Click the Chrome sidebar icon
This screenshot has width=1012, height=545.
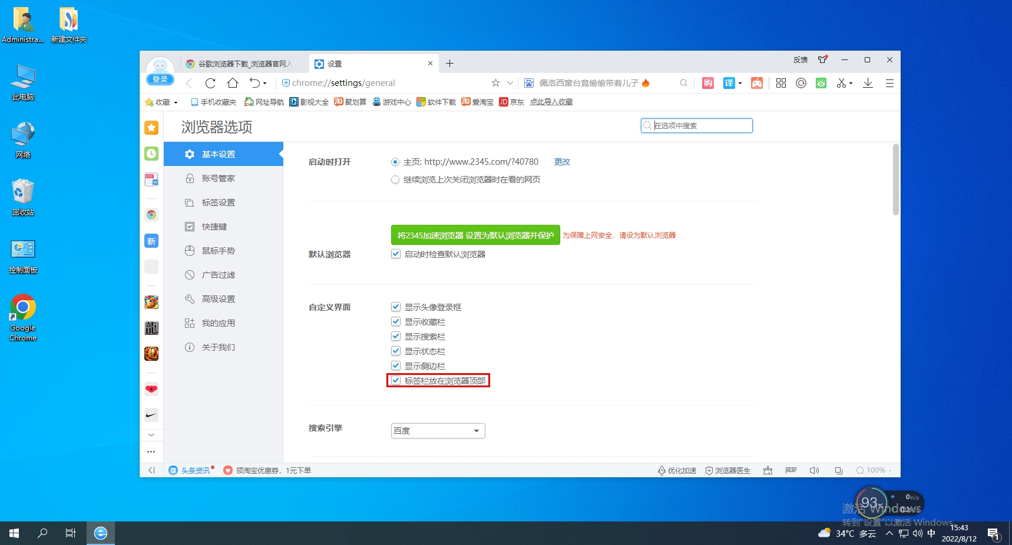tap(151, 215)
